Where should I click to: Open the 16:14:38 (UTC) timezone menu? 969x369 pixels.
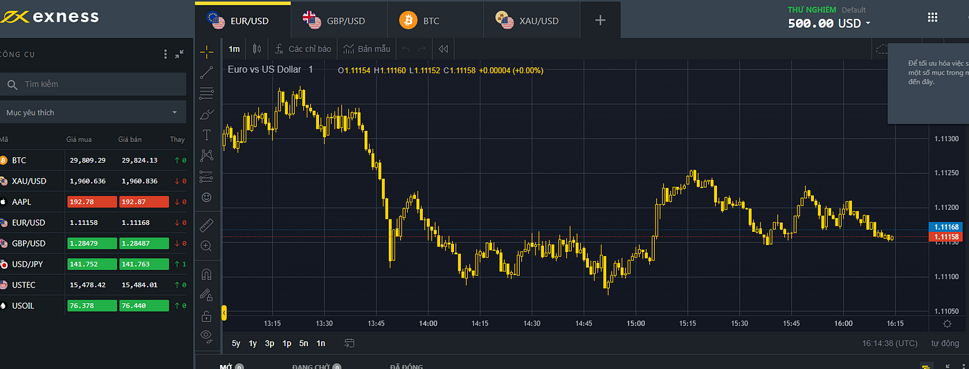[x=890, y=343]
